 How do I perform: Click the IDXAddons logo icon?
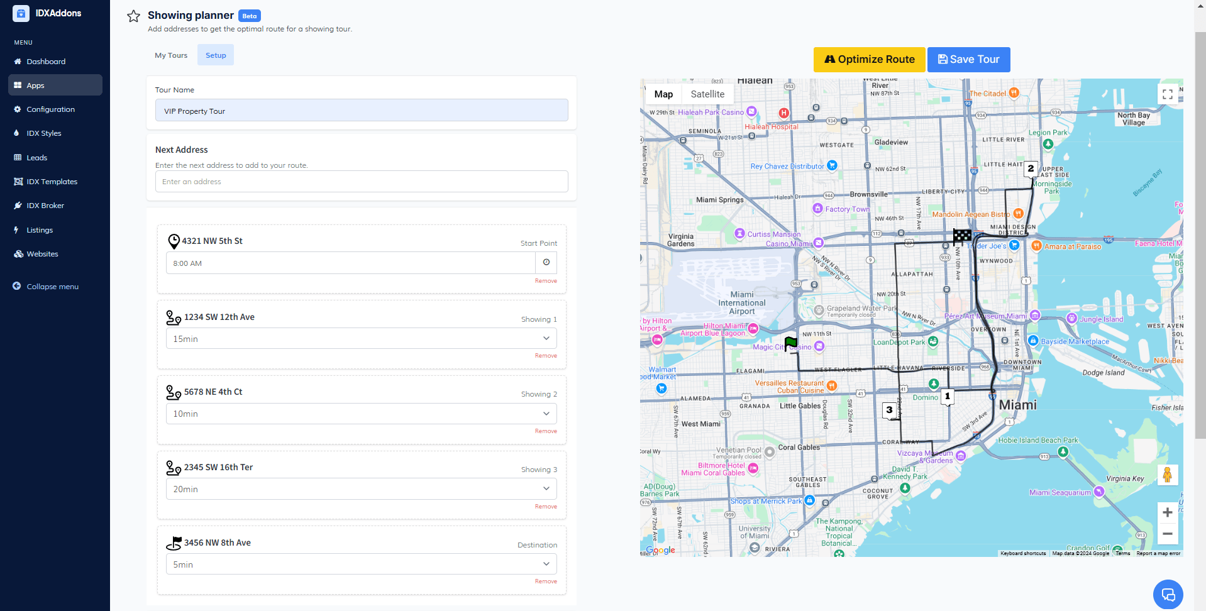(x=21, y=13)
